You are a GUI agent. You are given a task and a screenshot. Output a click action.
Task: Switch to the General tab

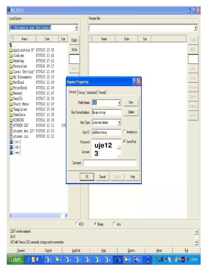click(73, 92)
